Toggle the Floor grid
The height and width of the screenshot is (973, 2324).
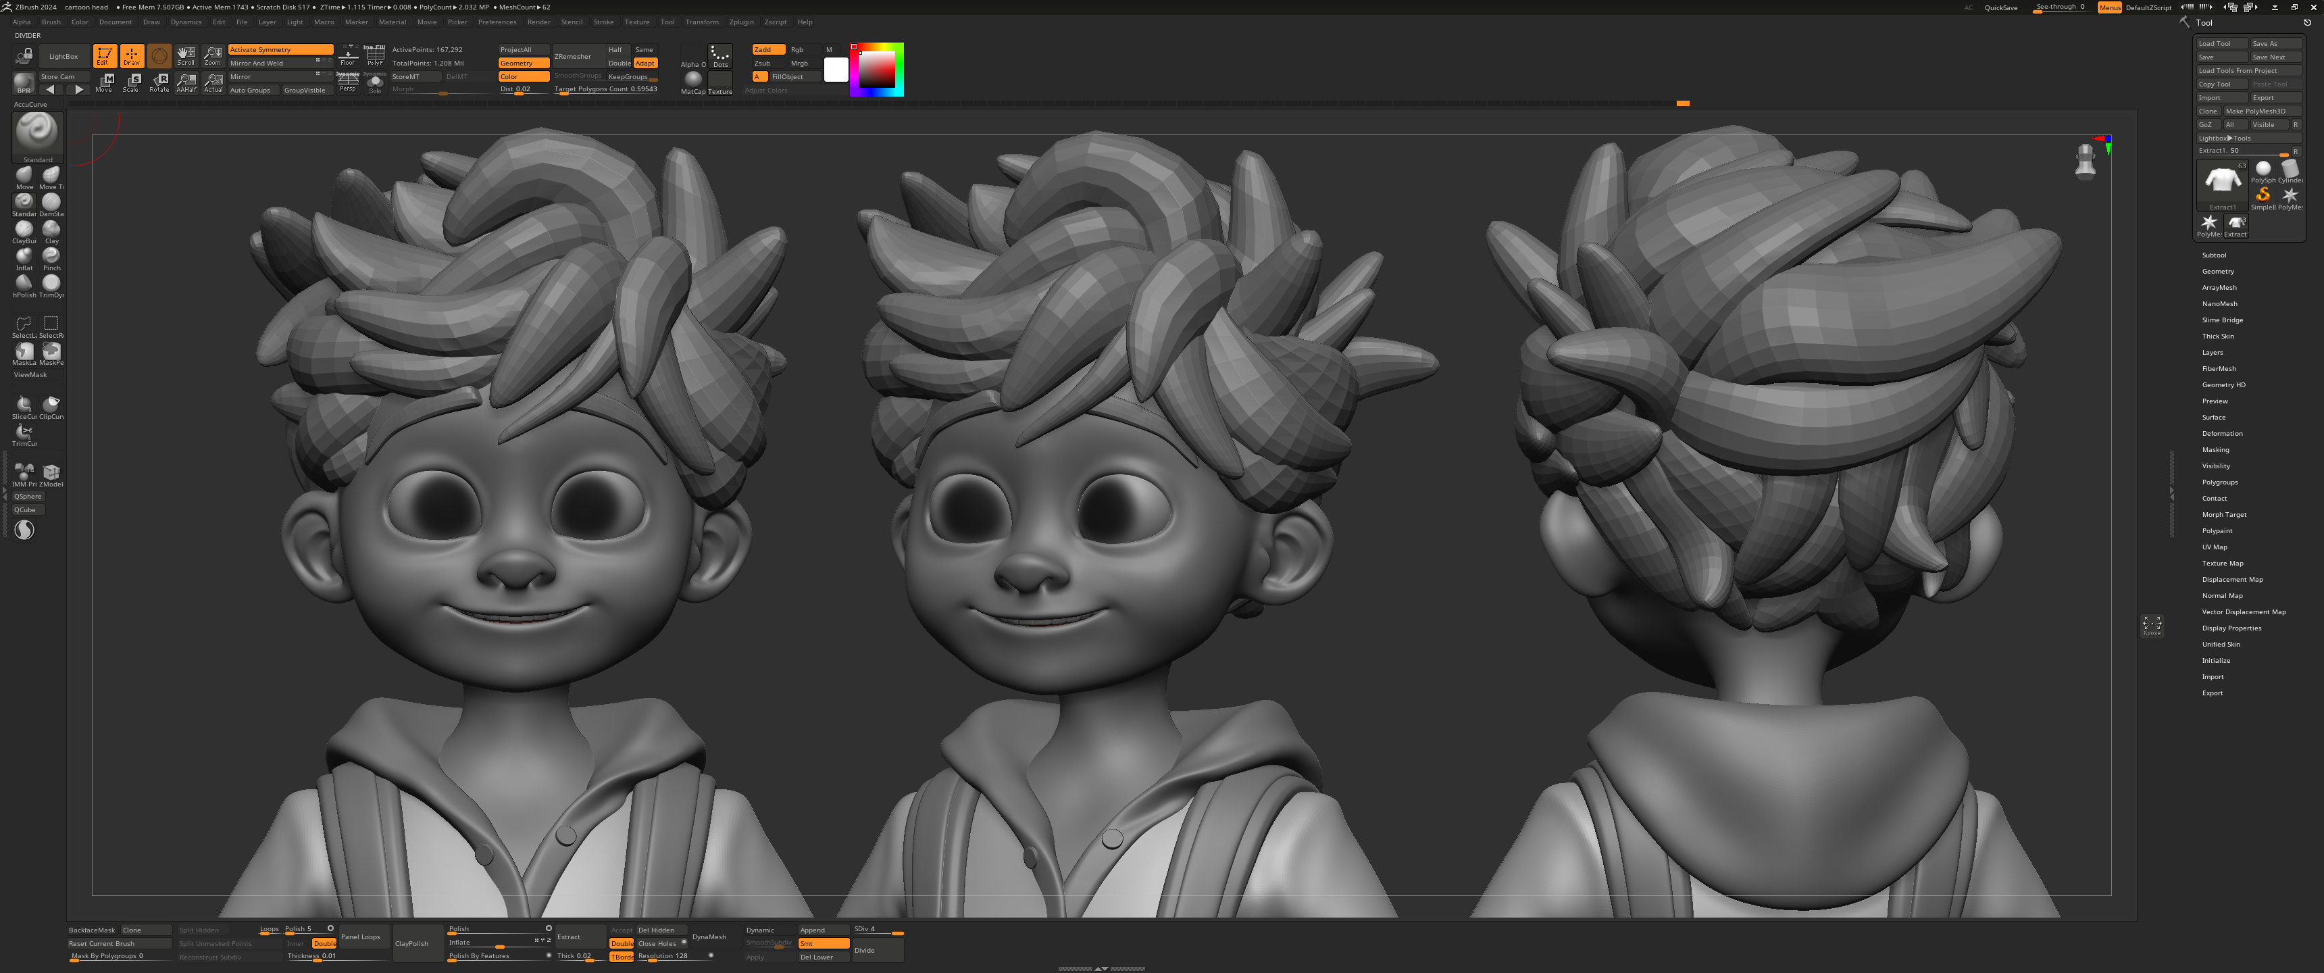tap(348, 56)
